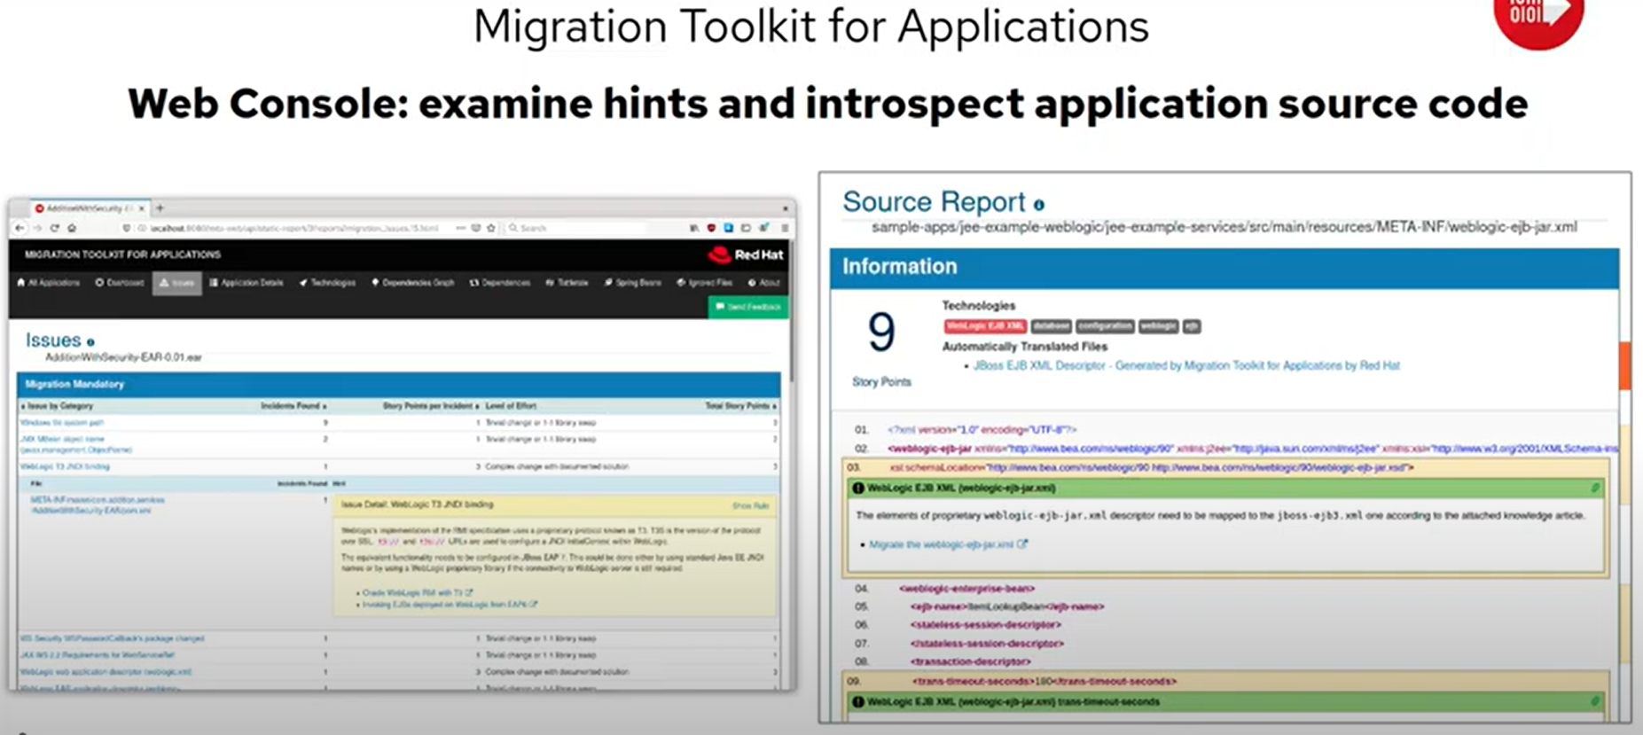Expand the JMX MBean object name issue
1643x735 pixels.
pos(76,444)
